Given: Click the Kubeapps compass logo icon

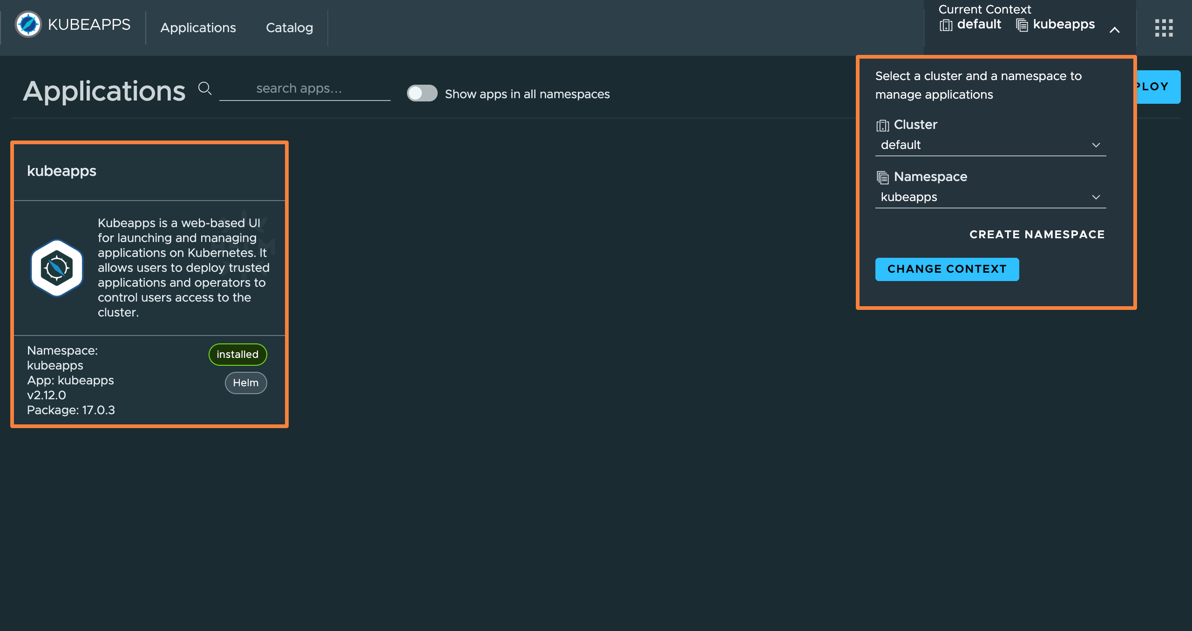Looking at the screenshot, I should click(28, 24).
